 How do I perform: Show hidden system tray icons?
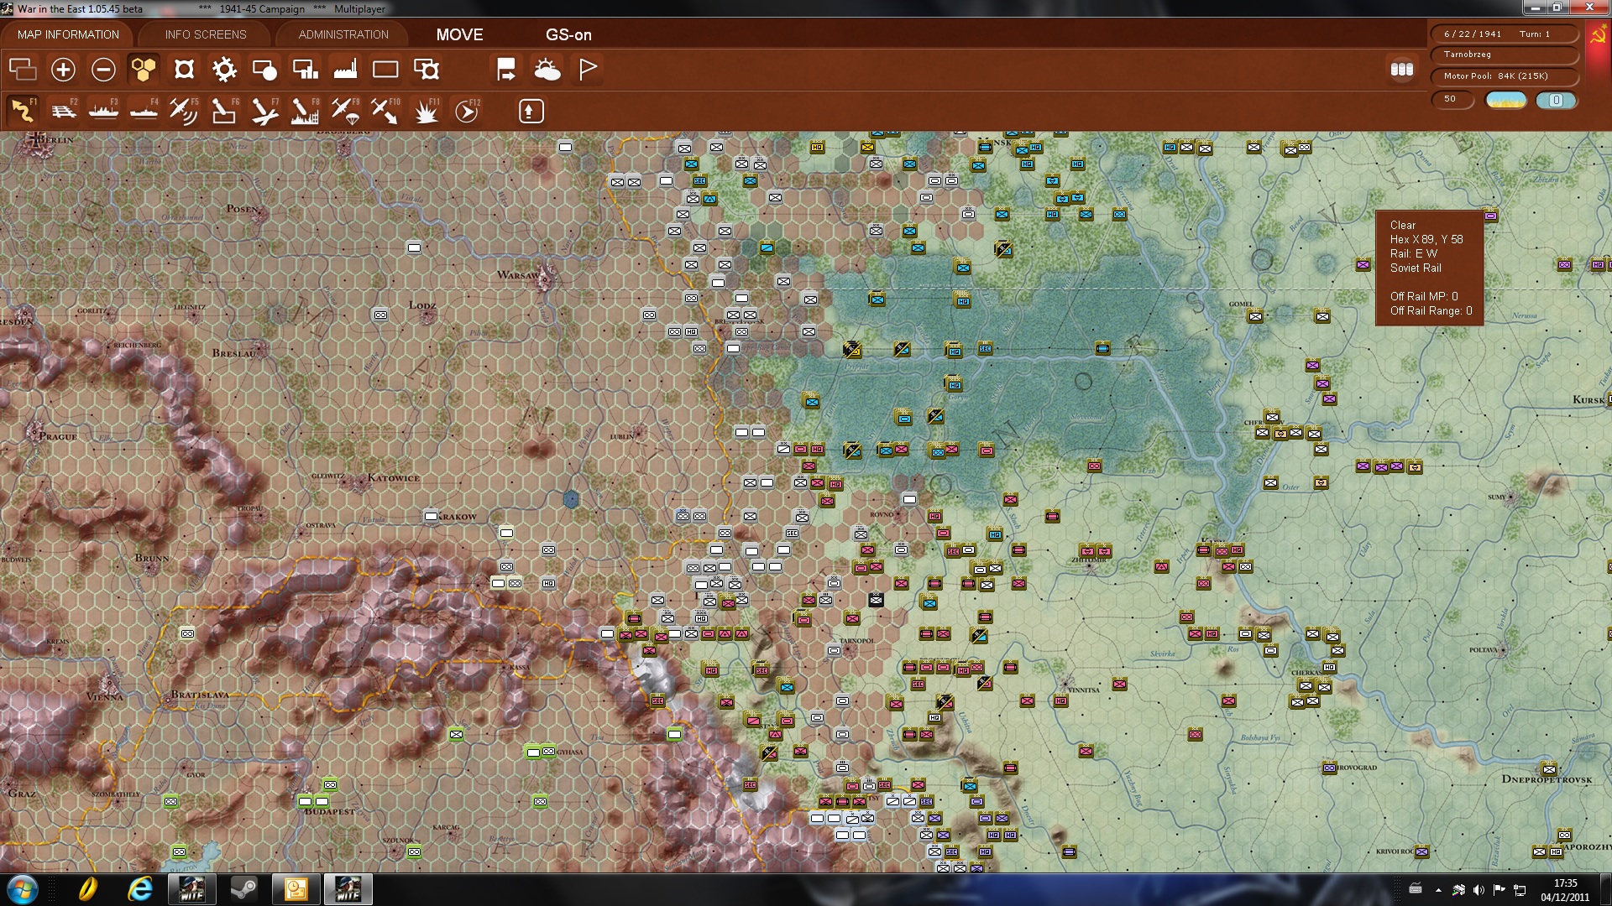(x=1438, y=890)
